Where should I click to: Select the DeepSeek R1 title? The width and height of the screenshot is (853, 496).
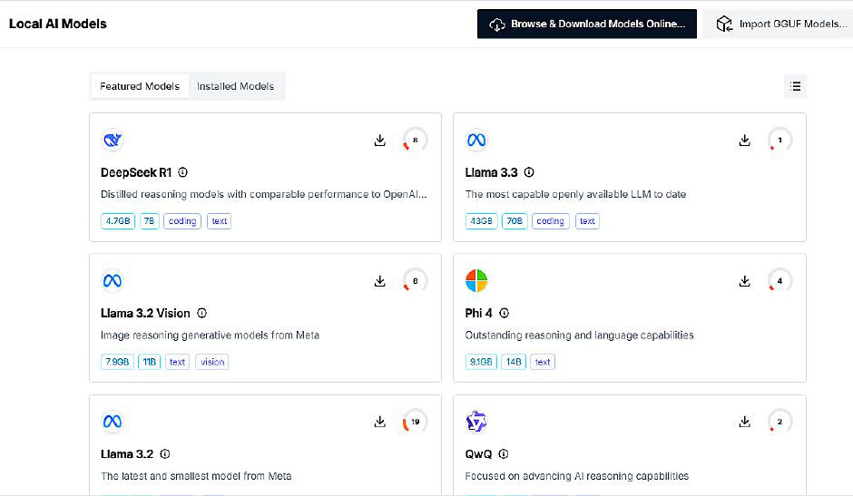tap(136, 172)
